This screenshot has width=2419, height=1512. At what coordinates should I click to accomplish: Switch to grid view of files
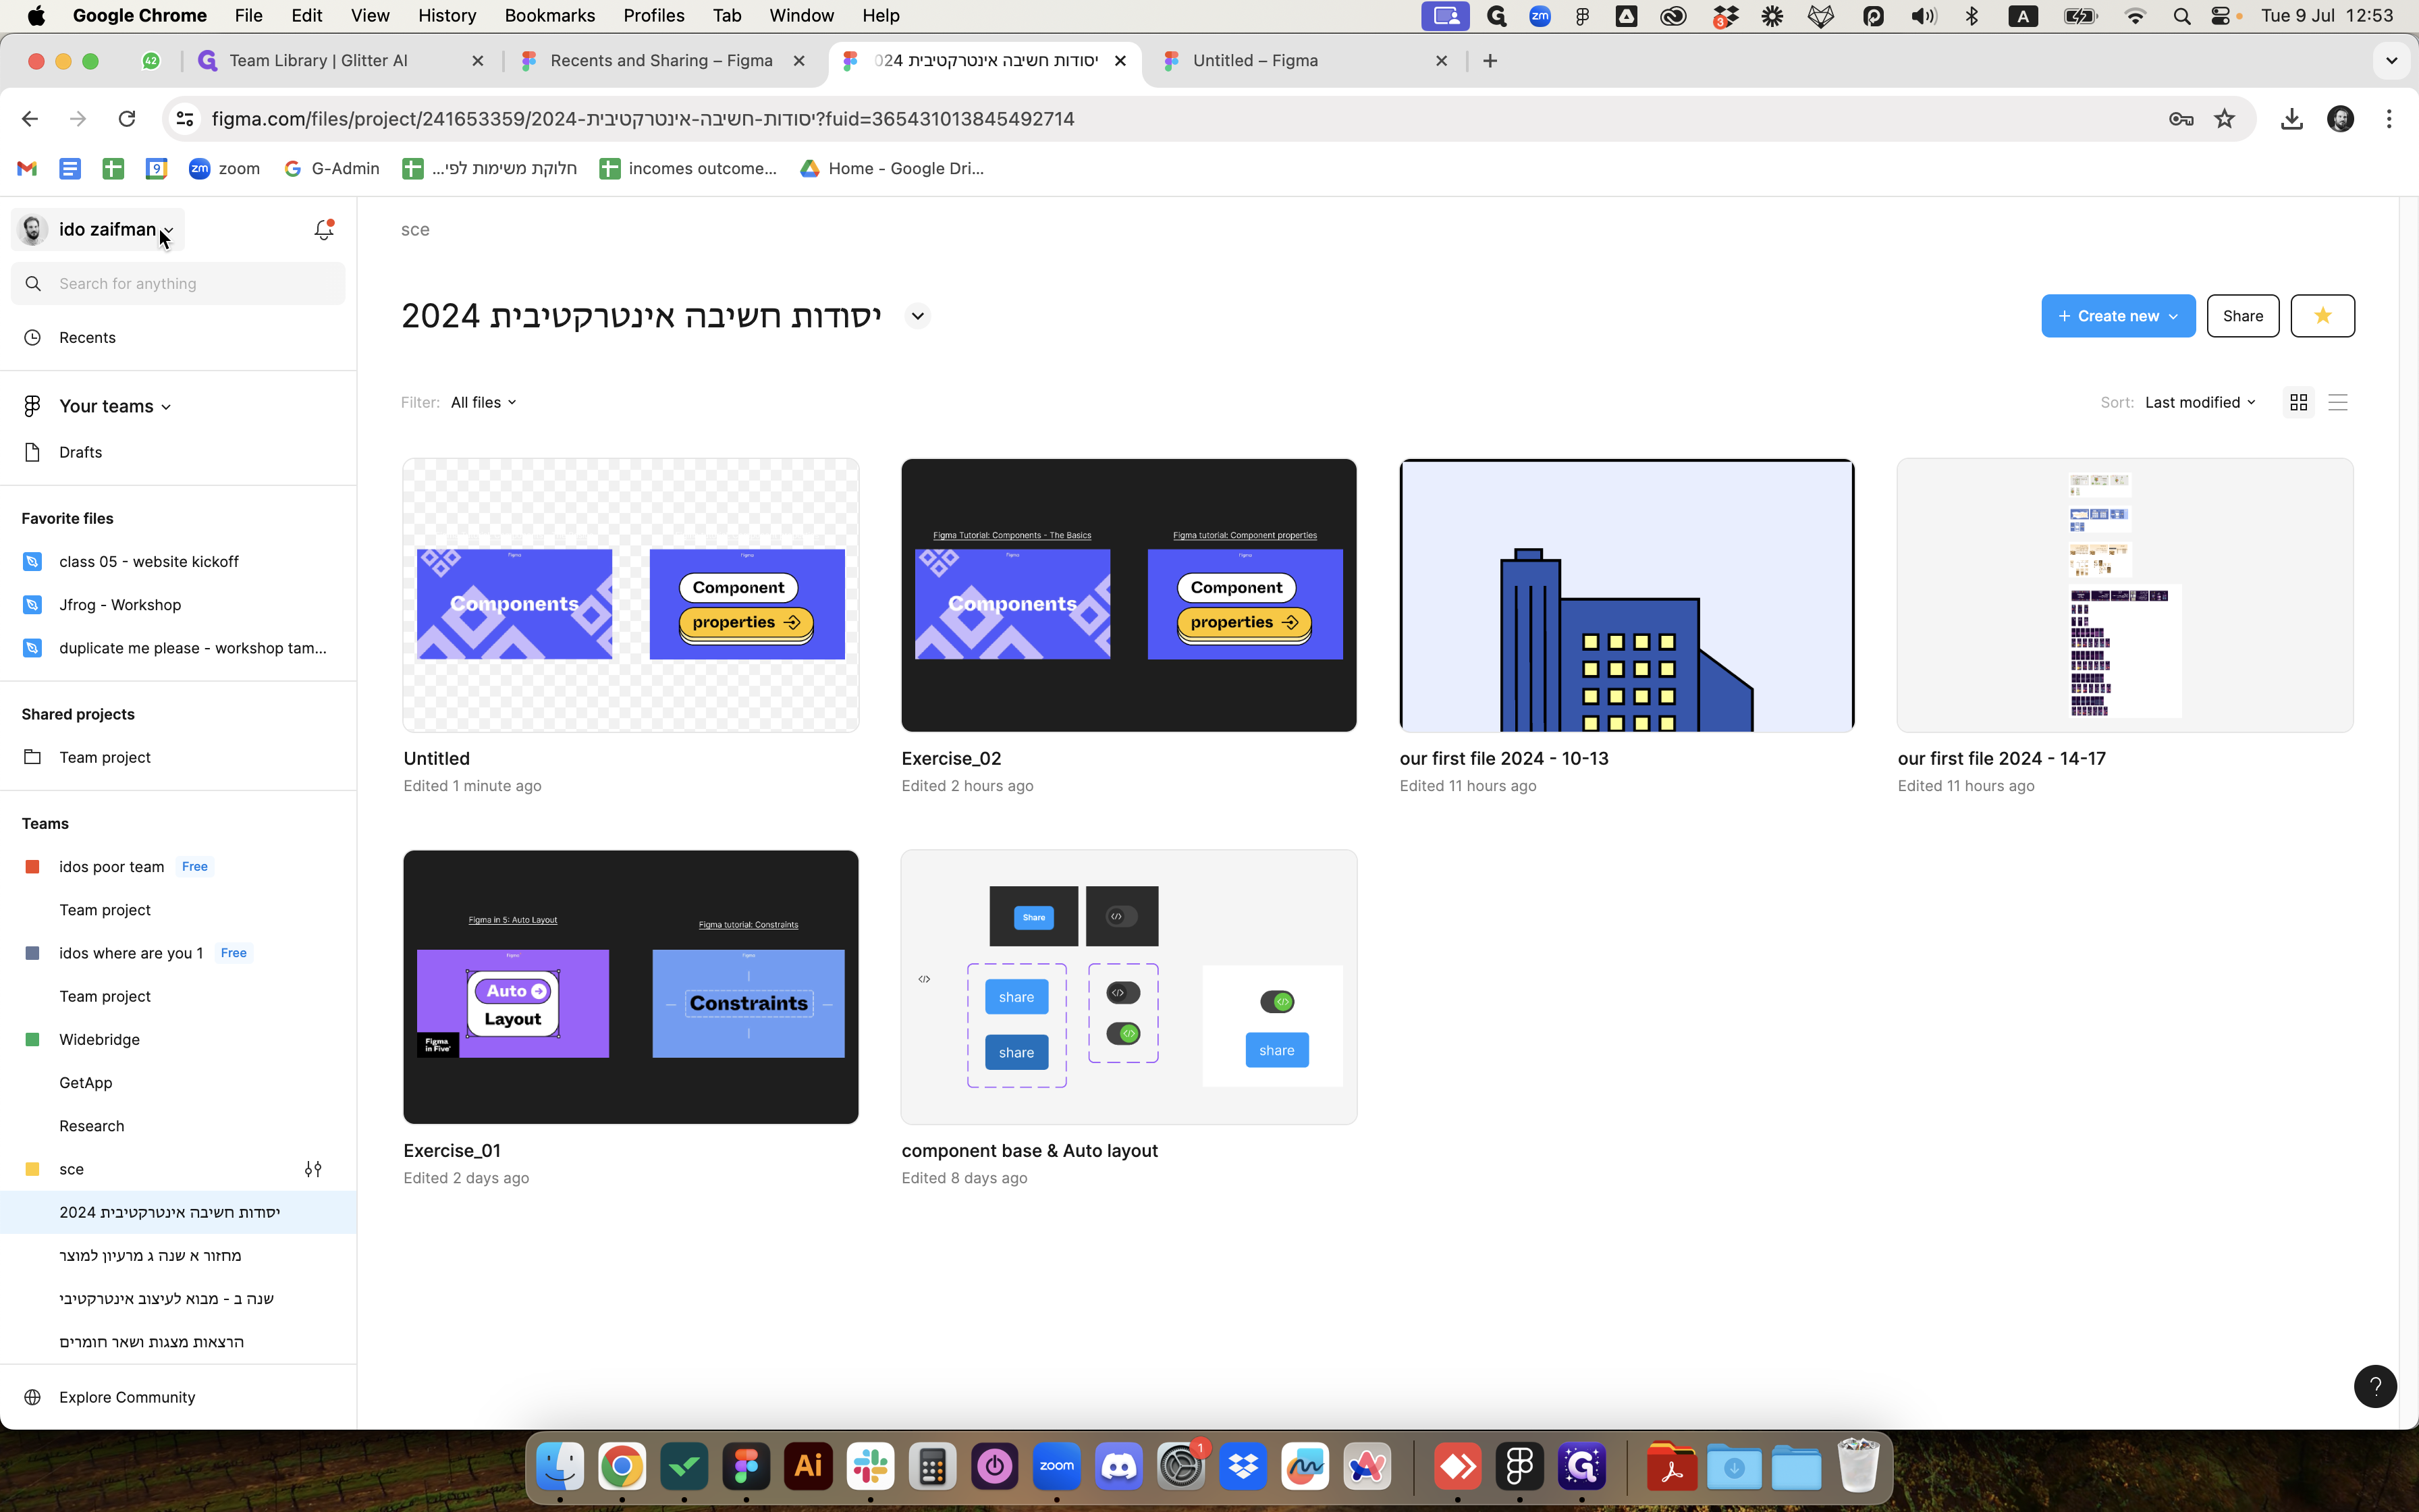[2298, 402]
